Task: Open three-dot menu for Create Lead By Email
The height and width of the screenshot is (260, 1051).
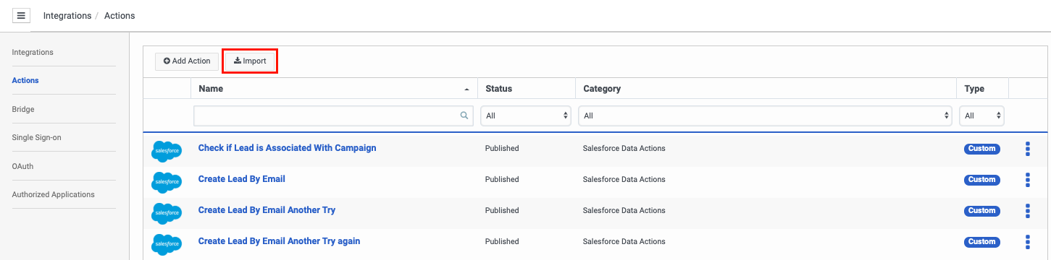Action: [1027, 180]
